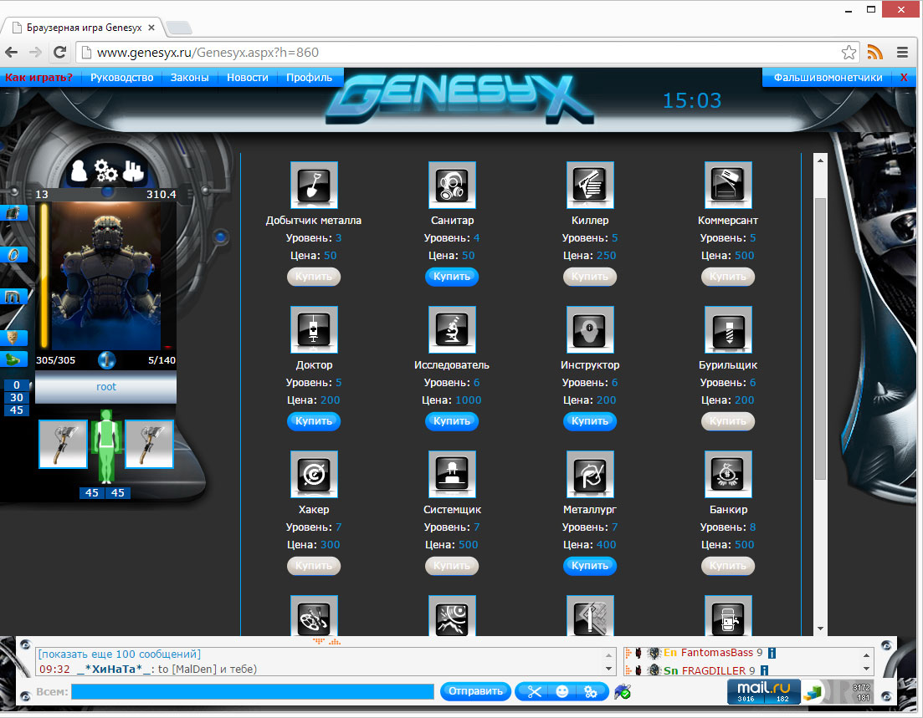Open the Chrome hamburger menu
923x718 pixels.
902,53
